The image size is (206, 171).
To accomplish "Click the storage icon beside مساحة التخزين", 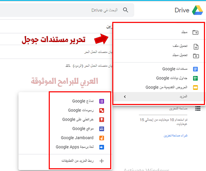I will pyautogui.click(x=198, y=108).
